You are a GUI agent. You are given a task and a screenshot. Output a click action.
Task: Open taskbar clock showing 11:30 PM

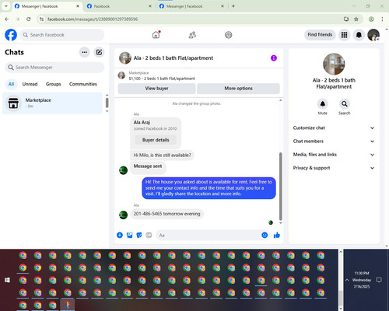click(362, 280)
